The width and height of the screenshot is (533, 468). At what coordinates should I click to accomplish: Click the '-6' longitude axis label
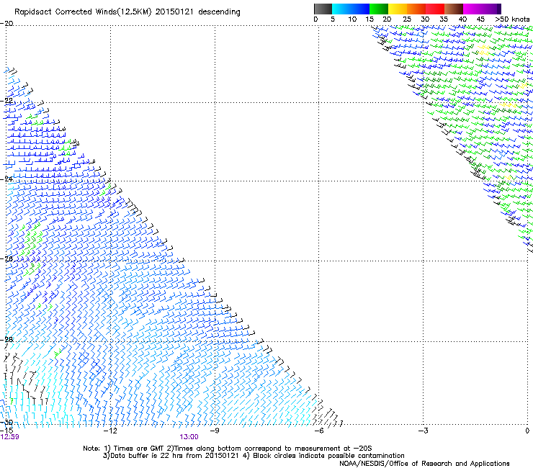click(x=318, y=431)
